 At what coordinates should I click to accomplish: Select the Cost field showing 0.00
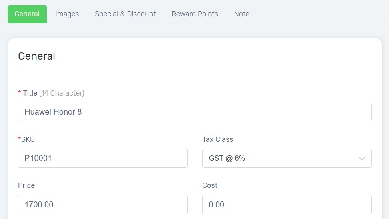click(287, 205)
